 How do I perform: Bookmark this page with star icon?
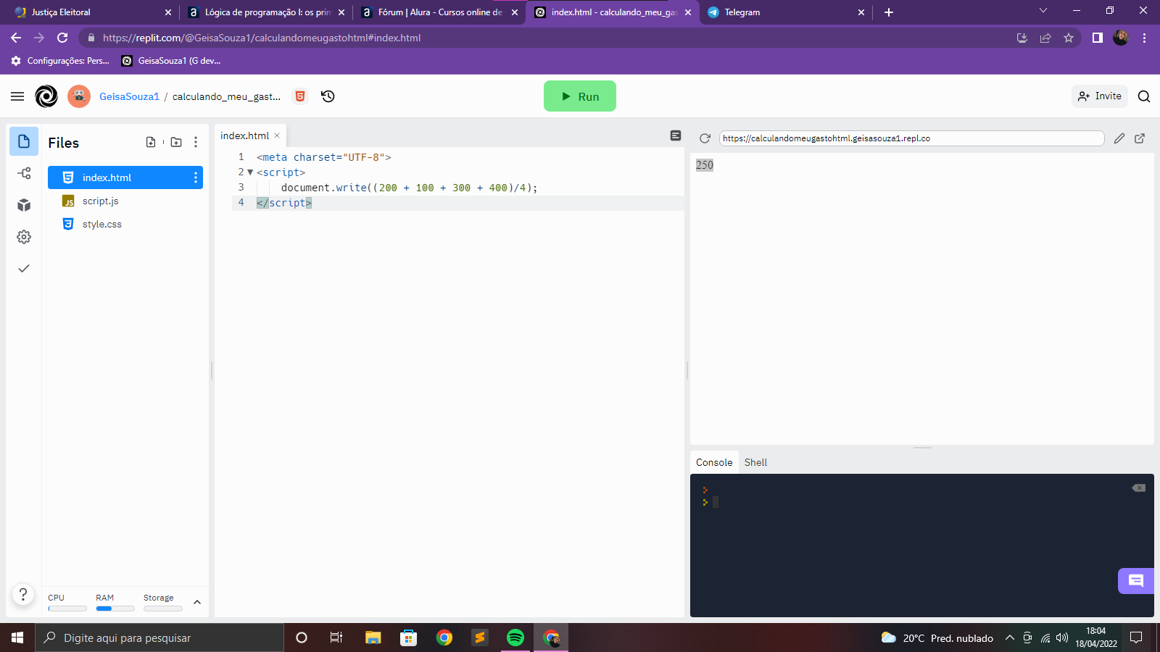click(x=1069, y=38)
